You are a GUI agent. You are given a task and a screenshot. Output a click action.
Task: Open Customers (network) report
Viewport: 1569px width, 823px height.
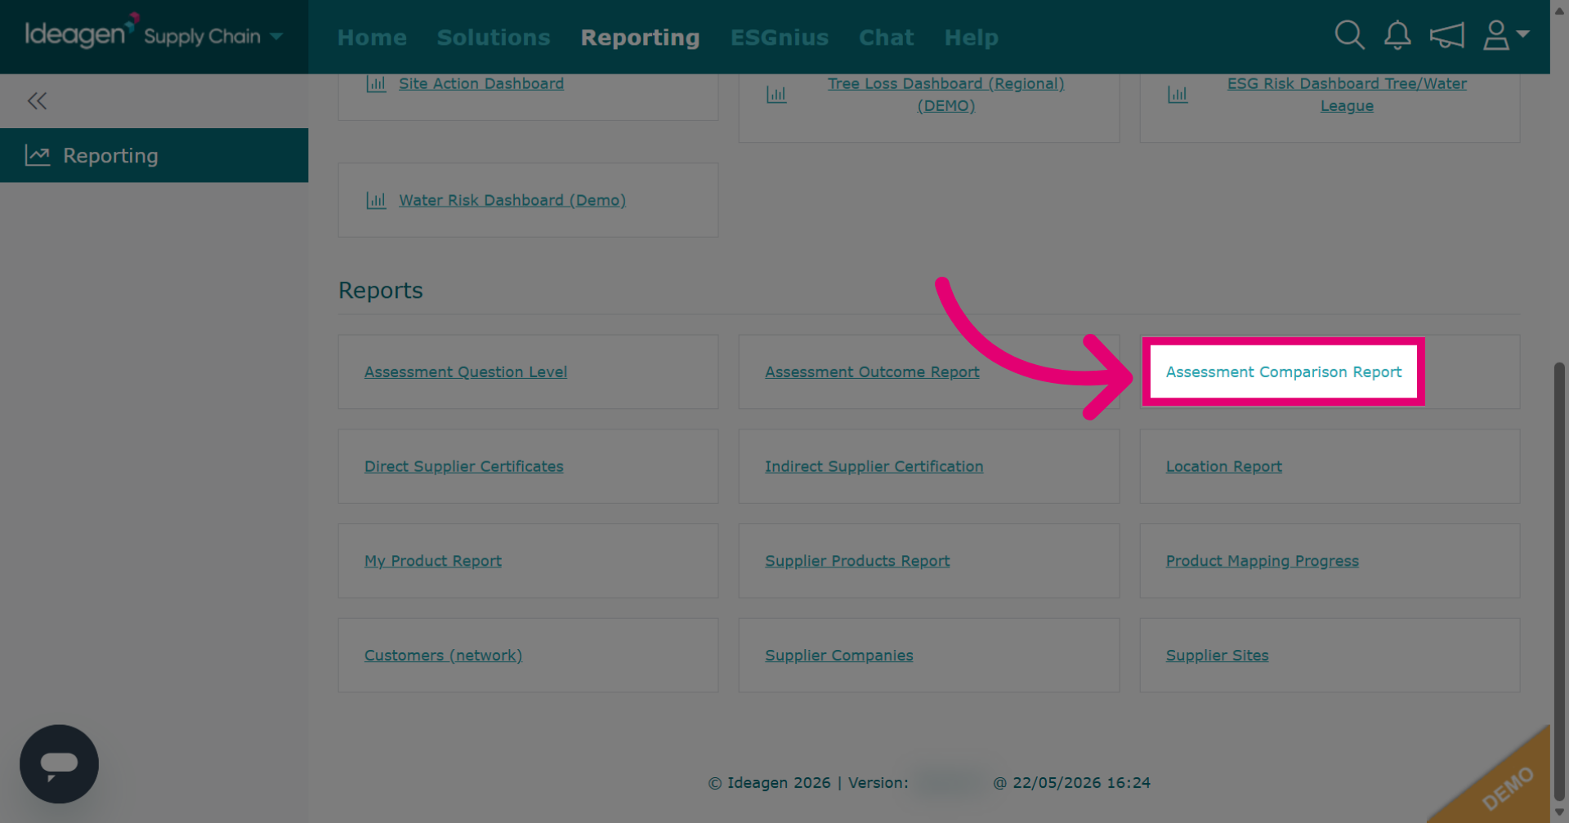tap(443, 656)
